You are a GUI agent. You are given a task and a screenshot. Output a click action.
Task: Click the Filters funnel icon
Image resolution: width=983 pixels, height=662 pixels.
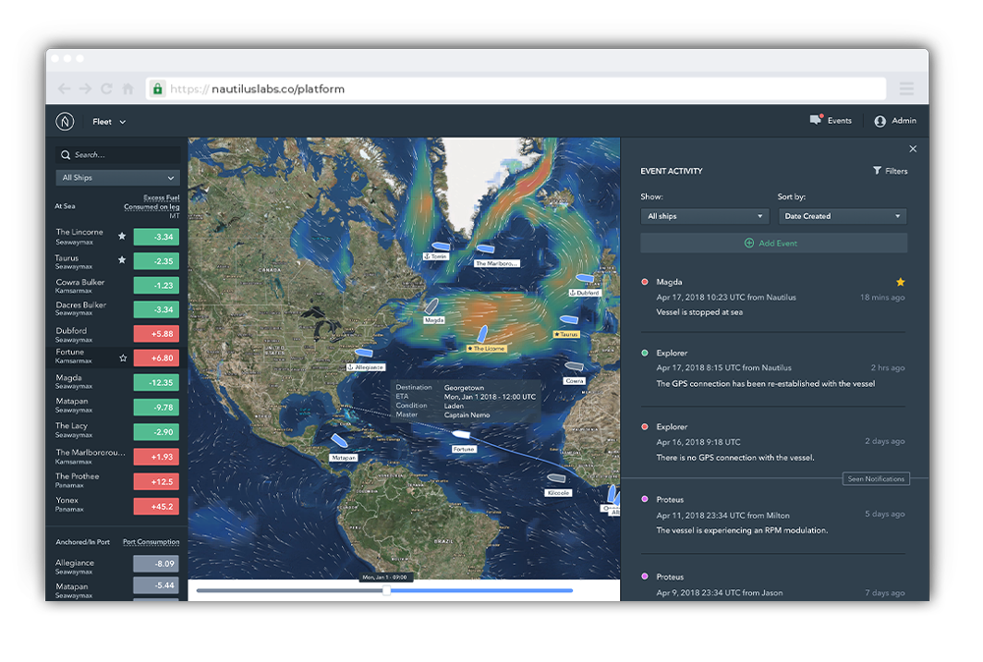877,171
